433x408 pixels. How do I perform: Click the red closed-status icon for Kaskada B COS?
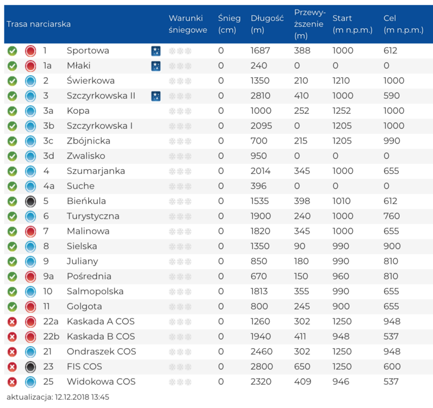pos(12,337)
